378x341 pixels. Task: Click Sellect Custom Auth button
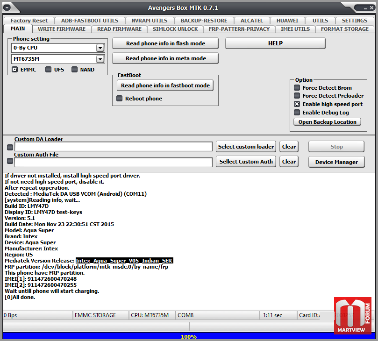pos(246,162)
